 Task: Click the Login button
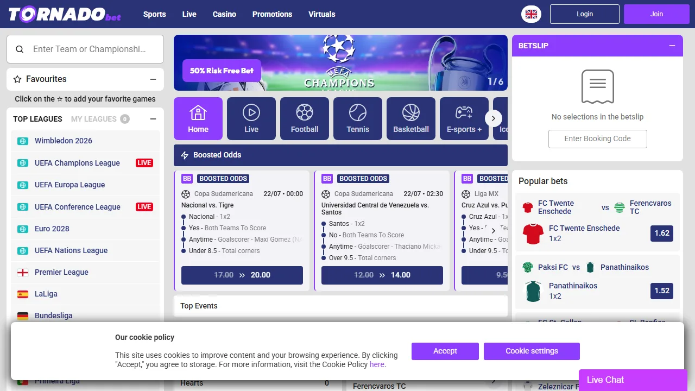[x=585, y=14]
